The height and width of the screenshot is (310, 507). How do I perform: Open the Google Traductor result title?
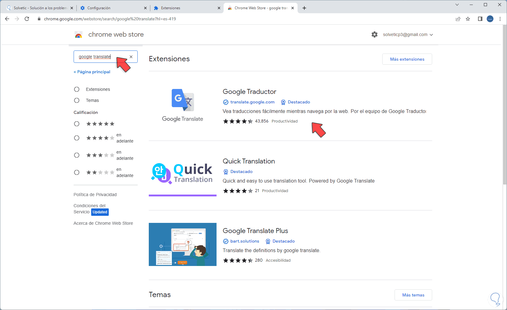(x=249, y=91)
